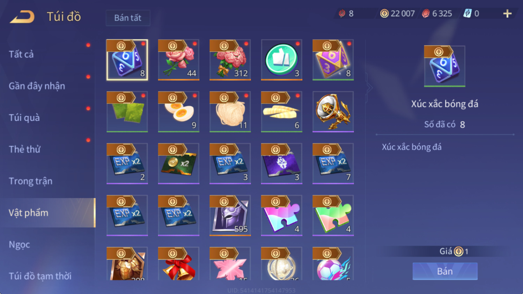Go back using the return arrow icon
Image resolution: width=523 pixels, height=294 pixels.
pyautogui.click(x=22, y=16)
